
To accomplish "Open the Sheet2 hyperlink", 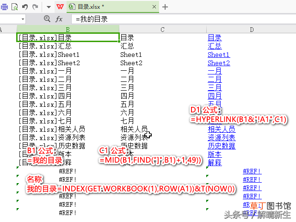I will (219, 63).
